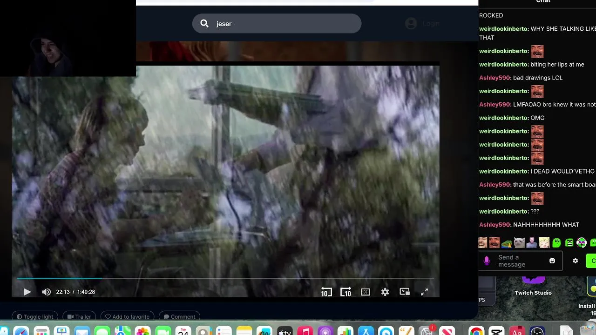Screen dimensions: 596x335
Task: Enable picture-in-picture mode
Action: 405,292
